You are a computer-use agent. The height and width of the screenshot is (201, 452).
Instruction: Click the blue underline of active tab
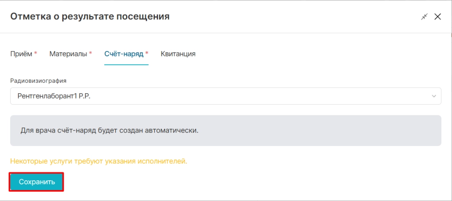[x=126, y=65]
